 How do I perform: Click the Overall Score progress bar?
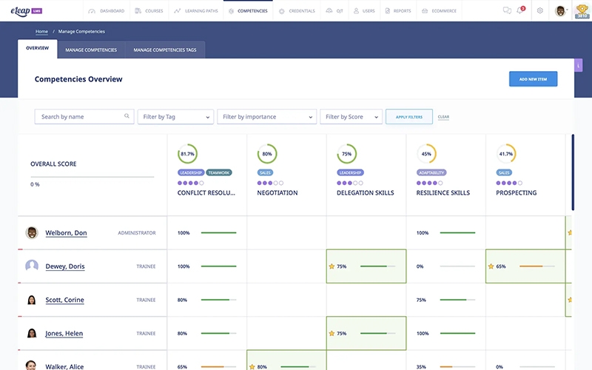(x=92, y=177)
